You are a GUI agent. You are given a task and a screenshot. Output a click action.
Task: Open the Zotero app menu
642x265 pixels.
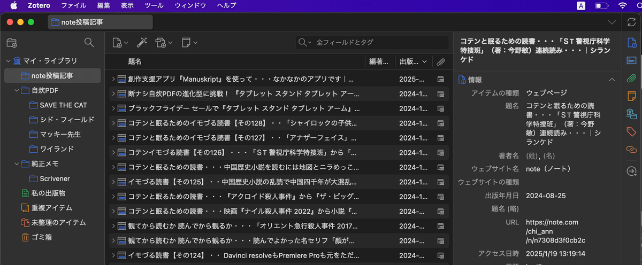[x=39, y=5]
